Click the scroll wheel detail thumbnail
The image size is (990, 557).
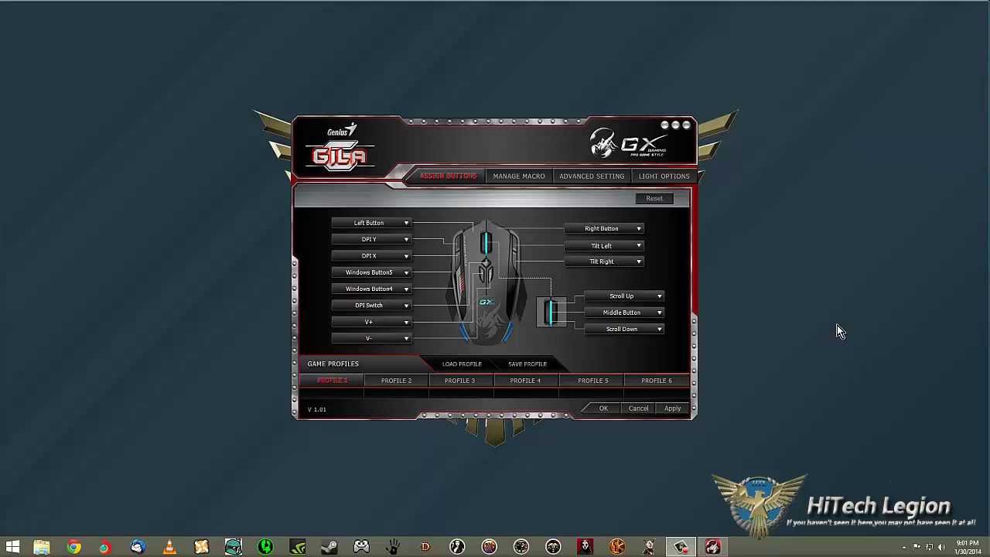pyautogui.click(x=551, y=312)
